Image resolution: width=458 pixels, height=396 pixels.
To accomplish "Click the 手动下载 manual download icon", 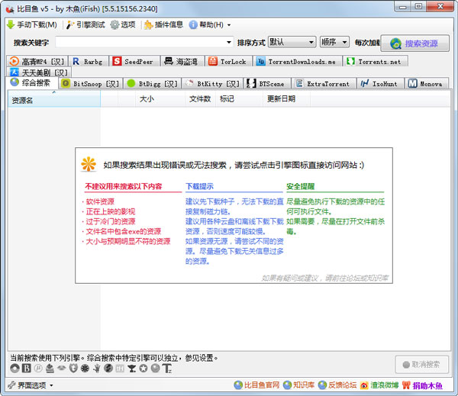I will click(x=10, y=24).
